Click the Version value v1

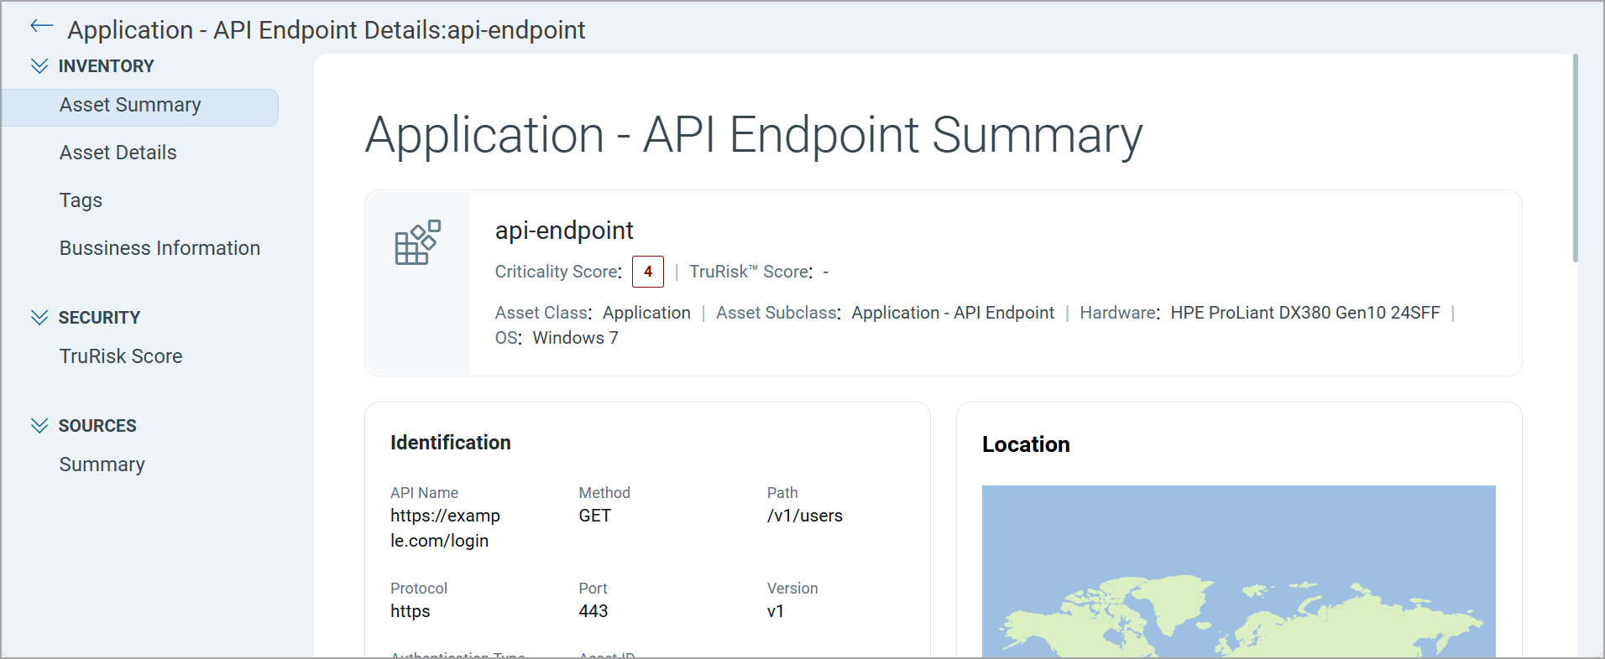pyautogui.click(x=775, y=611)
